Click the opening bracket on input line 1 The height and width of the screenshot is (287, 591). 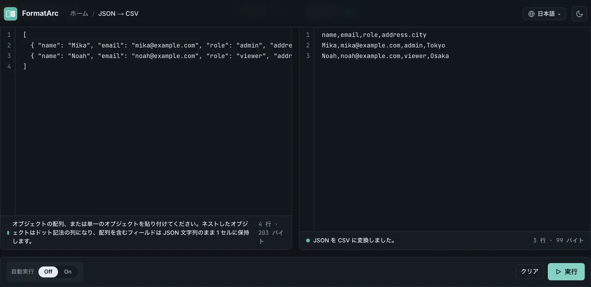24,35
